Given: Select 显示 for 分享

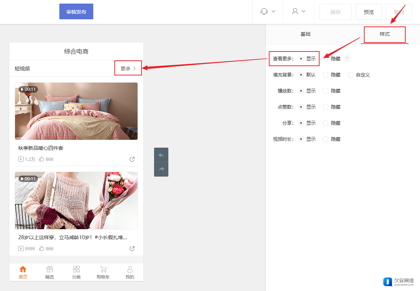Looking at the screenshot, I should click(x=301, y=123).
